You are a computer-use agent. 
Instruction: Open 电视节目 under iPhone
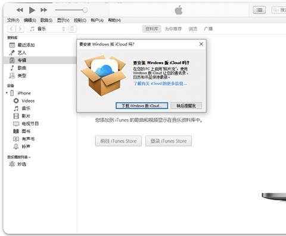pyautogui.click(x=30, y=124)
